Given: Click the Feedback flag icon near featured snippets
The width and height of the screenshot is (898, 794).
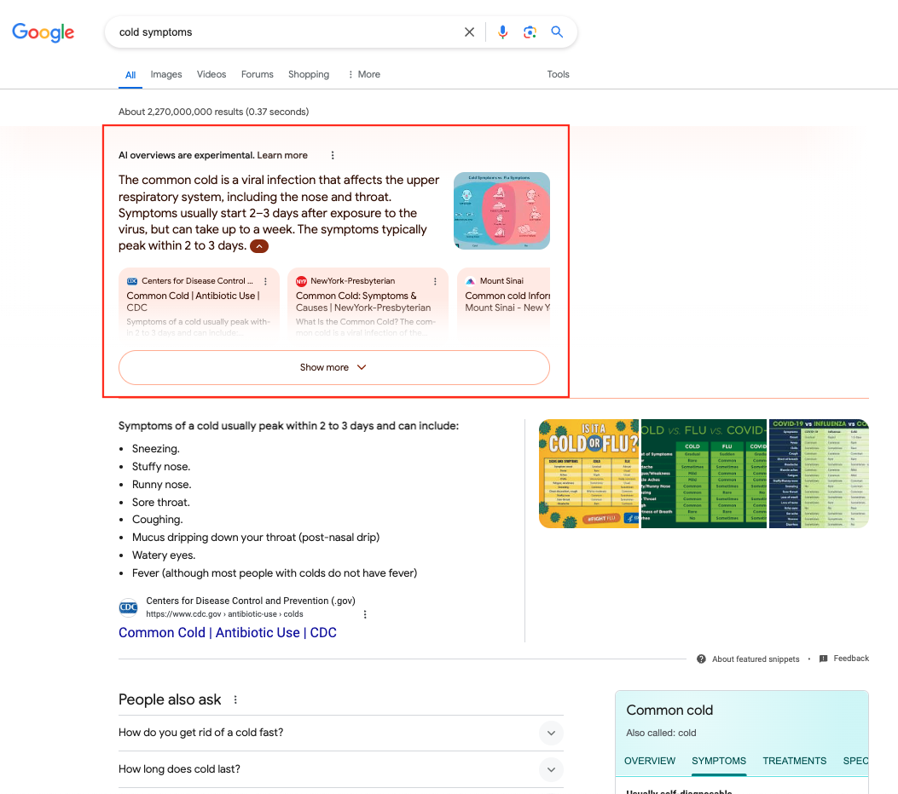Looking at the screenshot, I should pyautogui.click(x=822, y=658).
